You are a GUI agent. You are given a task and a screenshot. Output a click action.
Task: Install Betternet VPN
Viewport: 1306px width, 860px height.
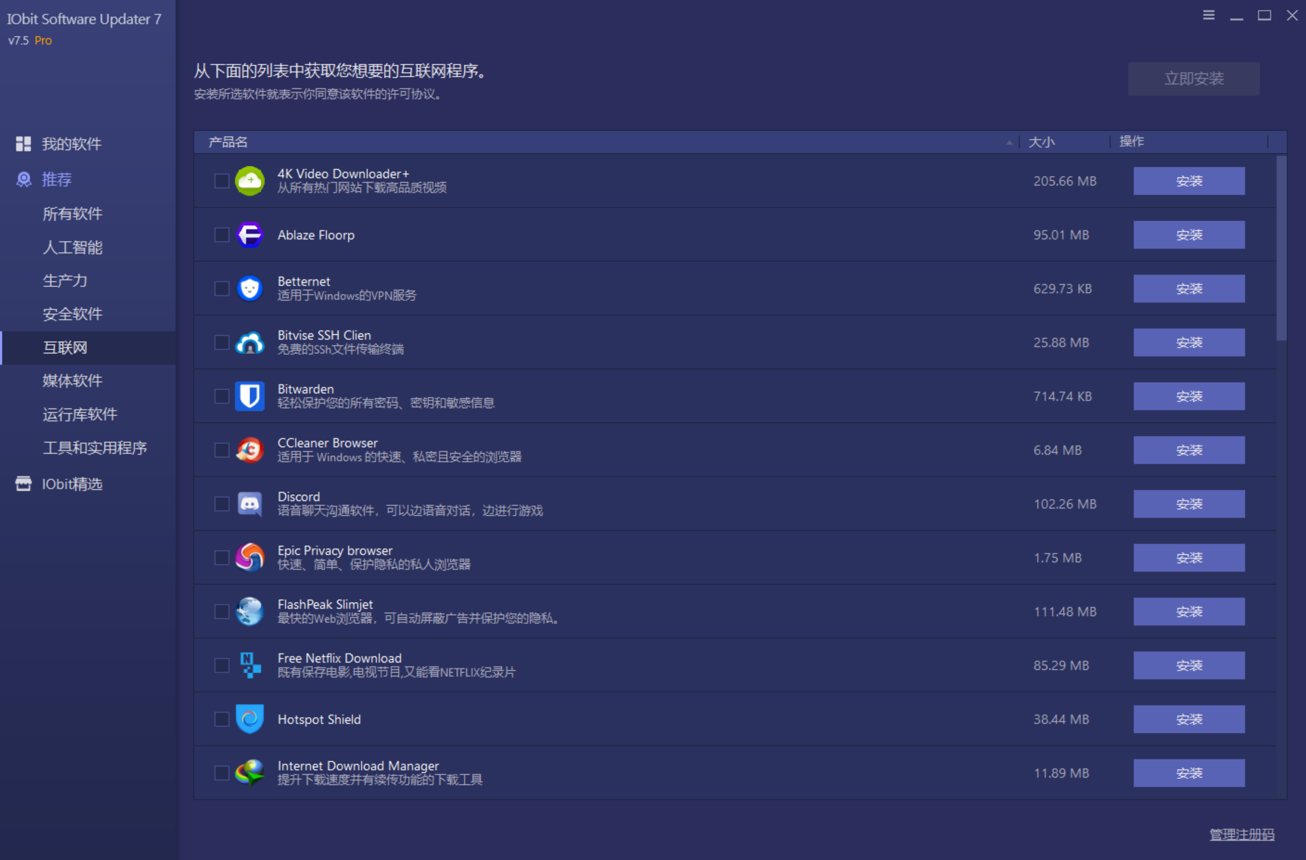(x=1189, y=288)
